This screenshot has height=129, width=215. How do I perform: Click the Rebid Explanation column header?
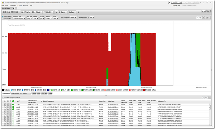48,101
